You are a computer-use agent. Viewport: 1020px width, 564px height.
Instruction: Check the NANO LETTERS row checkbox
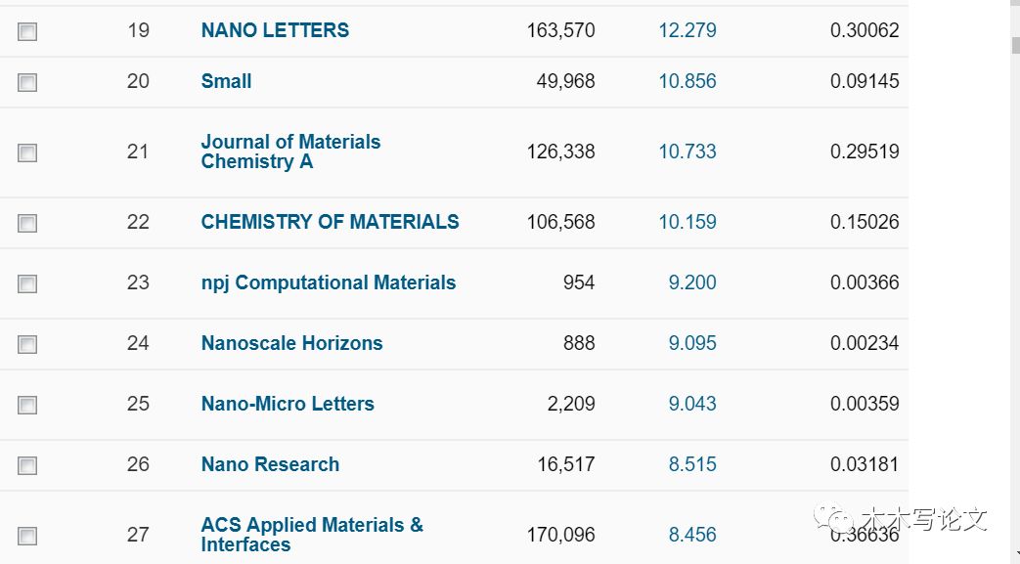click(27, 31)
